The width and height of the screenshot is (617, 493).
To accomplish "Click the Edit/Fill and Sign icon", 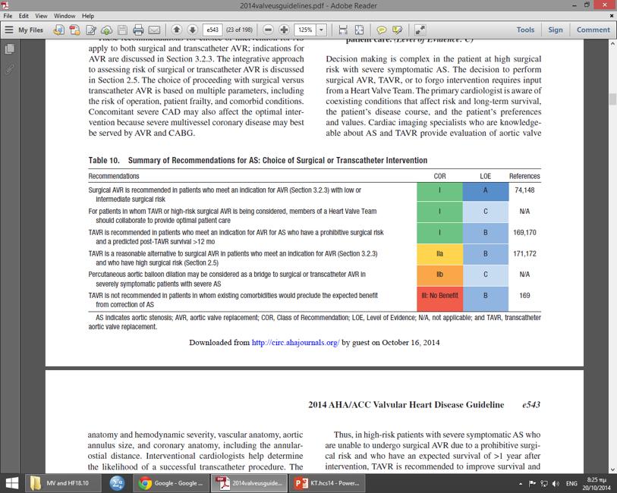I will coord(91,30).
